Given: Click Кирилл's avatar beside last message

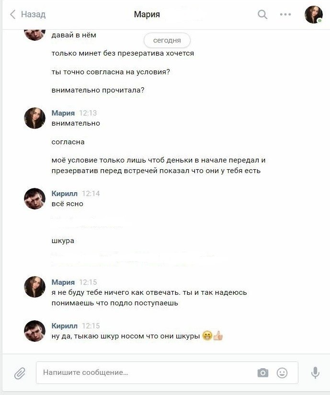Looking at the screenshot, I should [x=35, y=331].
